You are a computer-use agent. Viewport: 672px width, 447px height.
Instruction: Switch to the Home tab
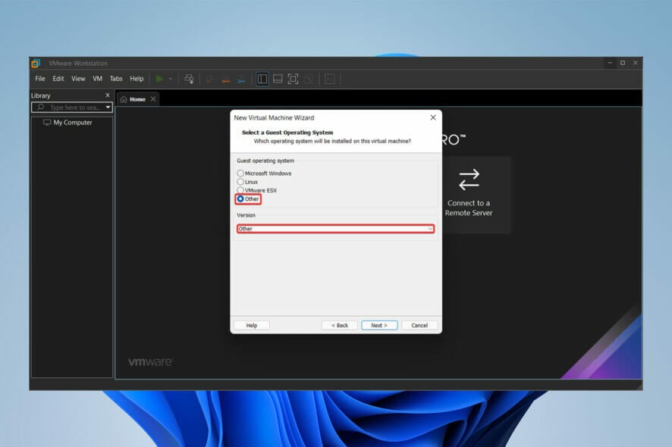[133, 99]
